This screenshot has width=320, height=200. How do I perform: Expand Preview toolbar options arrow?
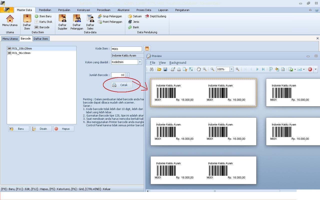click(315, 69)
